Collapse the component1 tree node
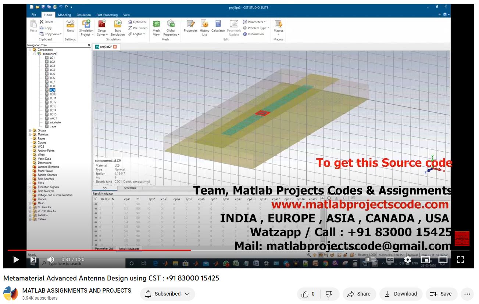479x304 pixels. pos(35,54)
